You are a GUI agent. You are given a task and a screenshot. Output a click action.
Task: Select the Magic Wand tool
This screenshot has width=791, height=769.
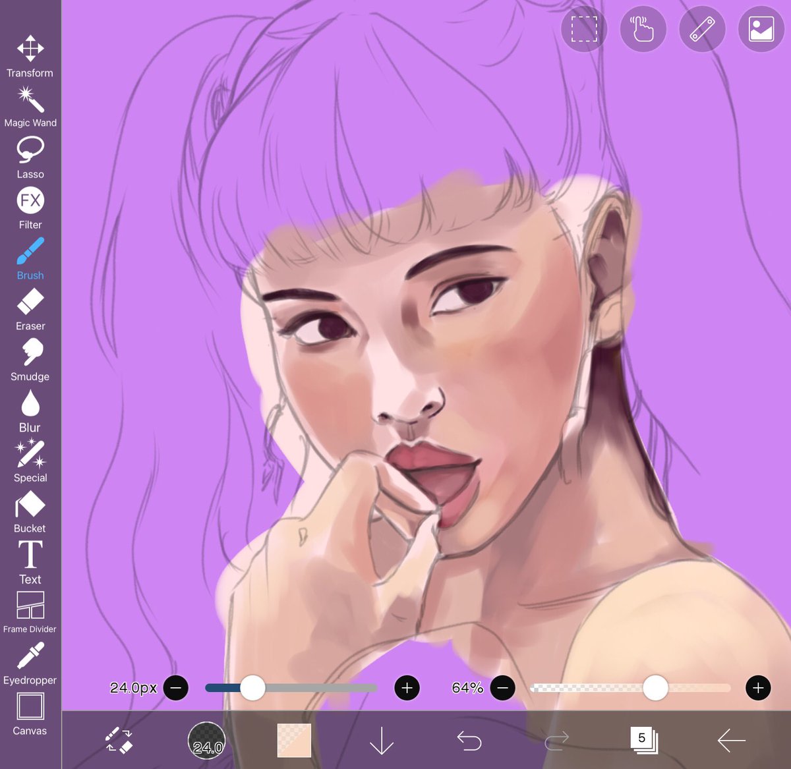(30, 106)
